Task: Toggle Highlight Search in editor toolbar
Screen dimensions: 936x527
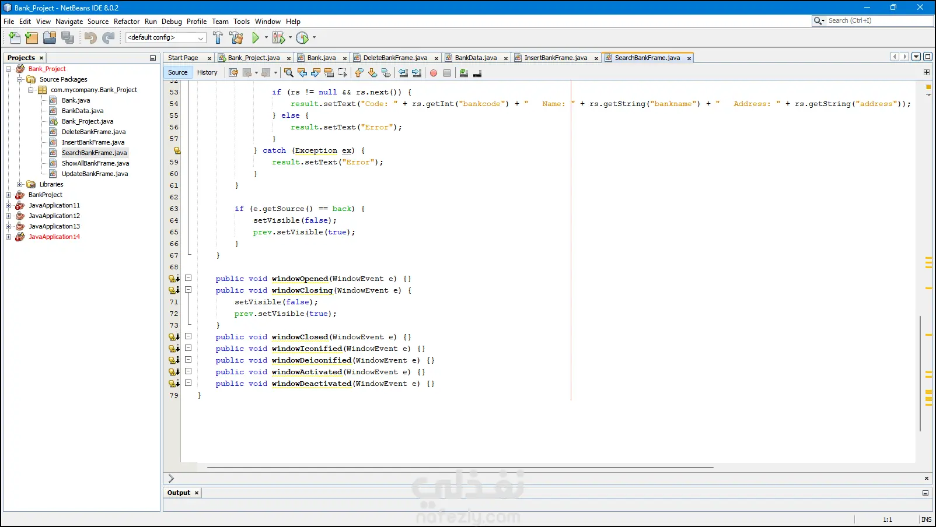Action: point(329,73)
